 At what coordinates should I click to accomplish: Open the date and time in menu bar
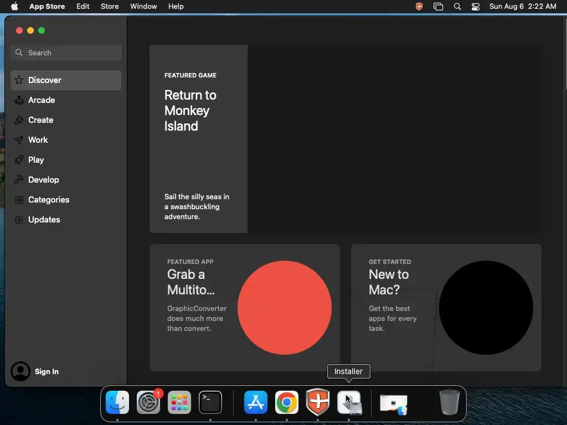coord(523,7)
